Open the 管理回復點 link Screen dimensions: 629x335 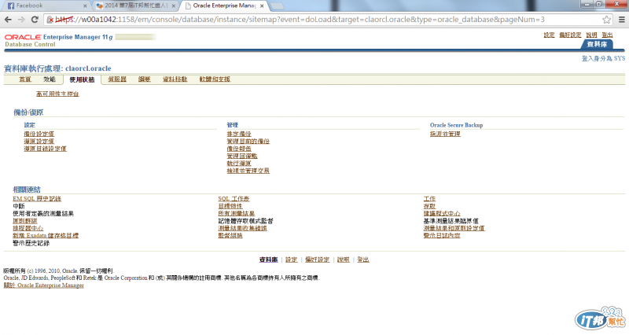pyautogui.click(x=242, y=156)
